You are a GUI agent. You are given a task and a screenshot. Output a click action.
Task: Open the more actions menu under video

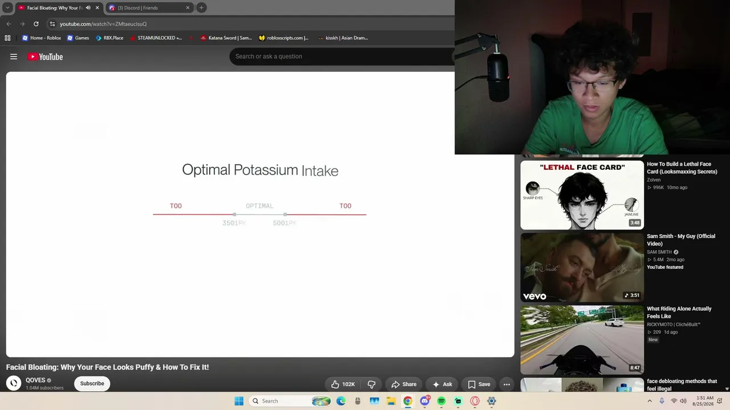506,384
